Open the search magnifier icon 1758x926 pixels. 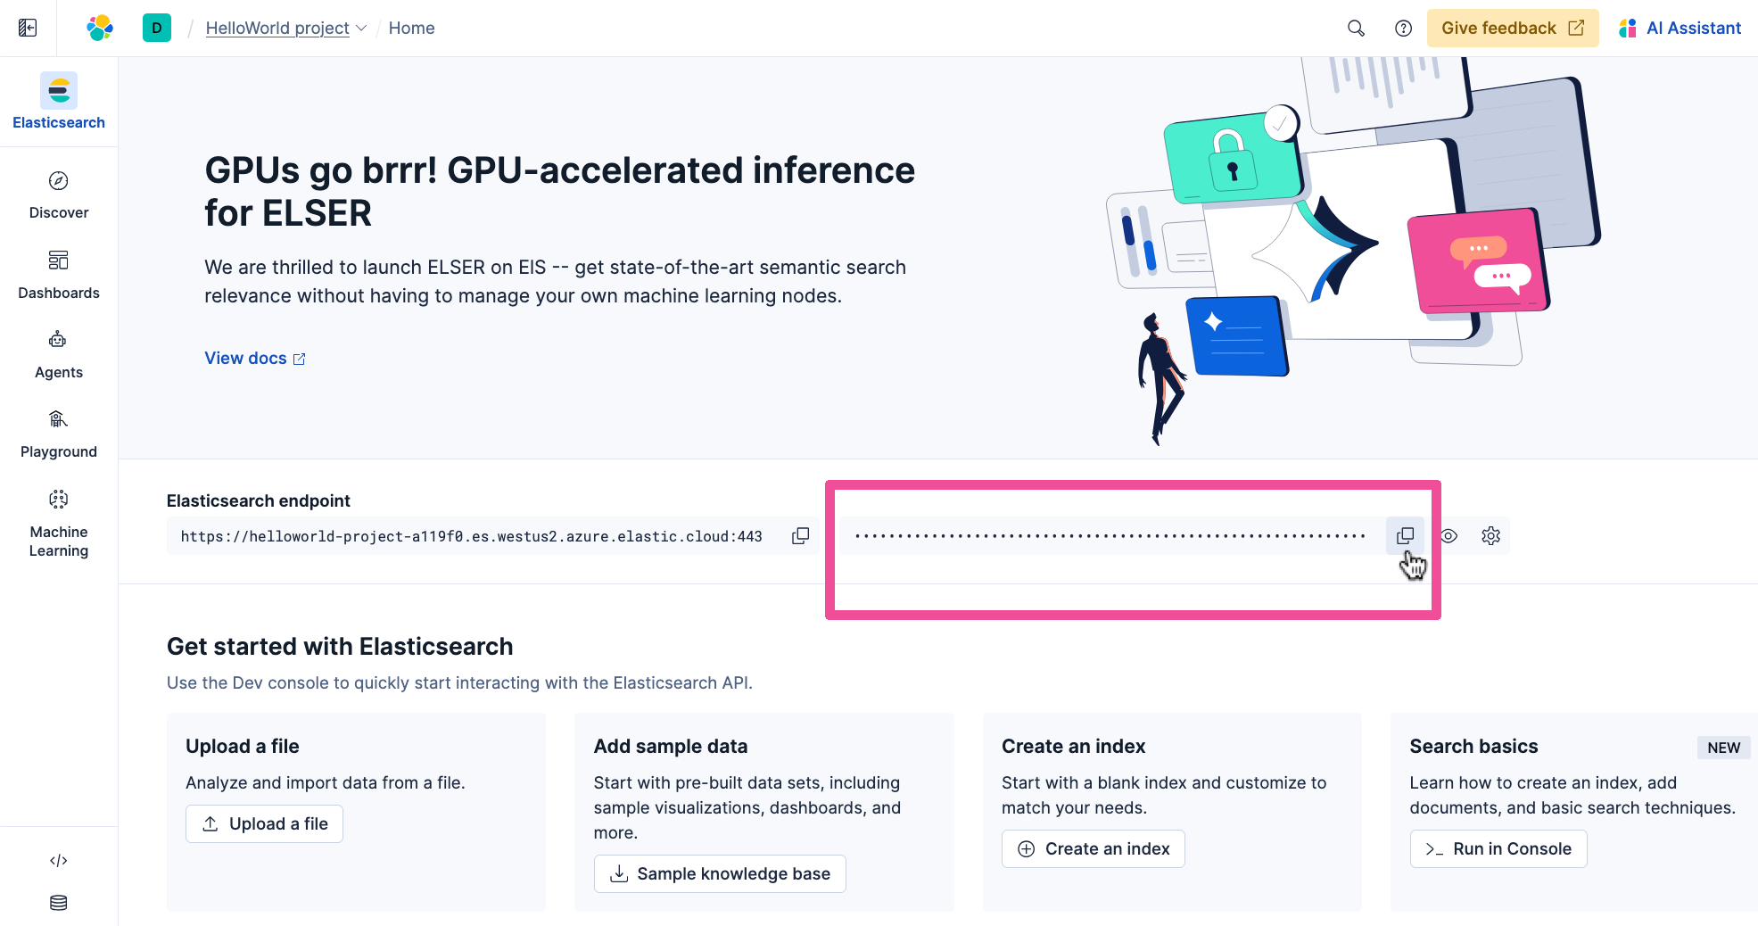[1356, 28]
